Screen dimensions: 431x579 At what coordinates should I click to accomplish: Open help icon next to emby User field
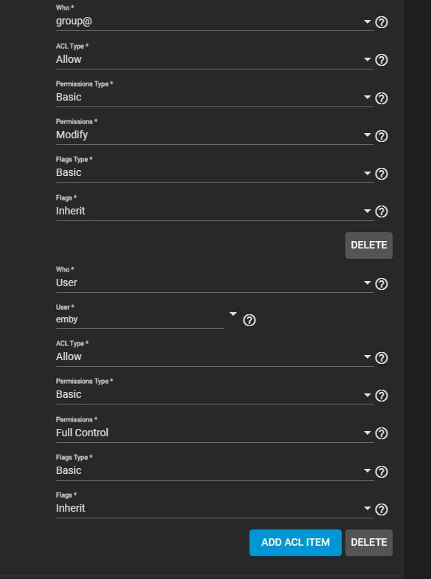coord(249,320)
